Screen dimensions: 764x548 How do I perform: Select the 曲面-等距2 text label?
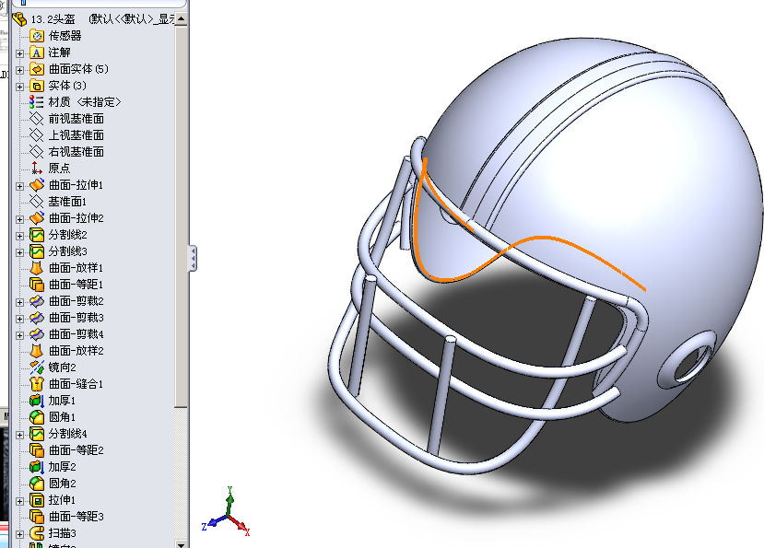pyautogui.click(x=76, y=450)
